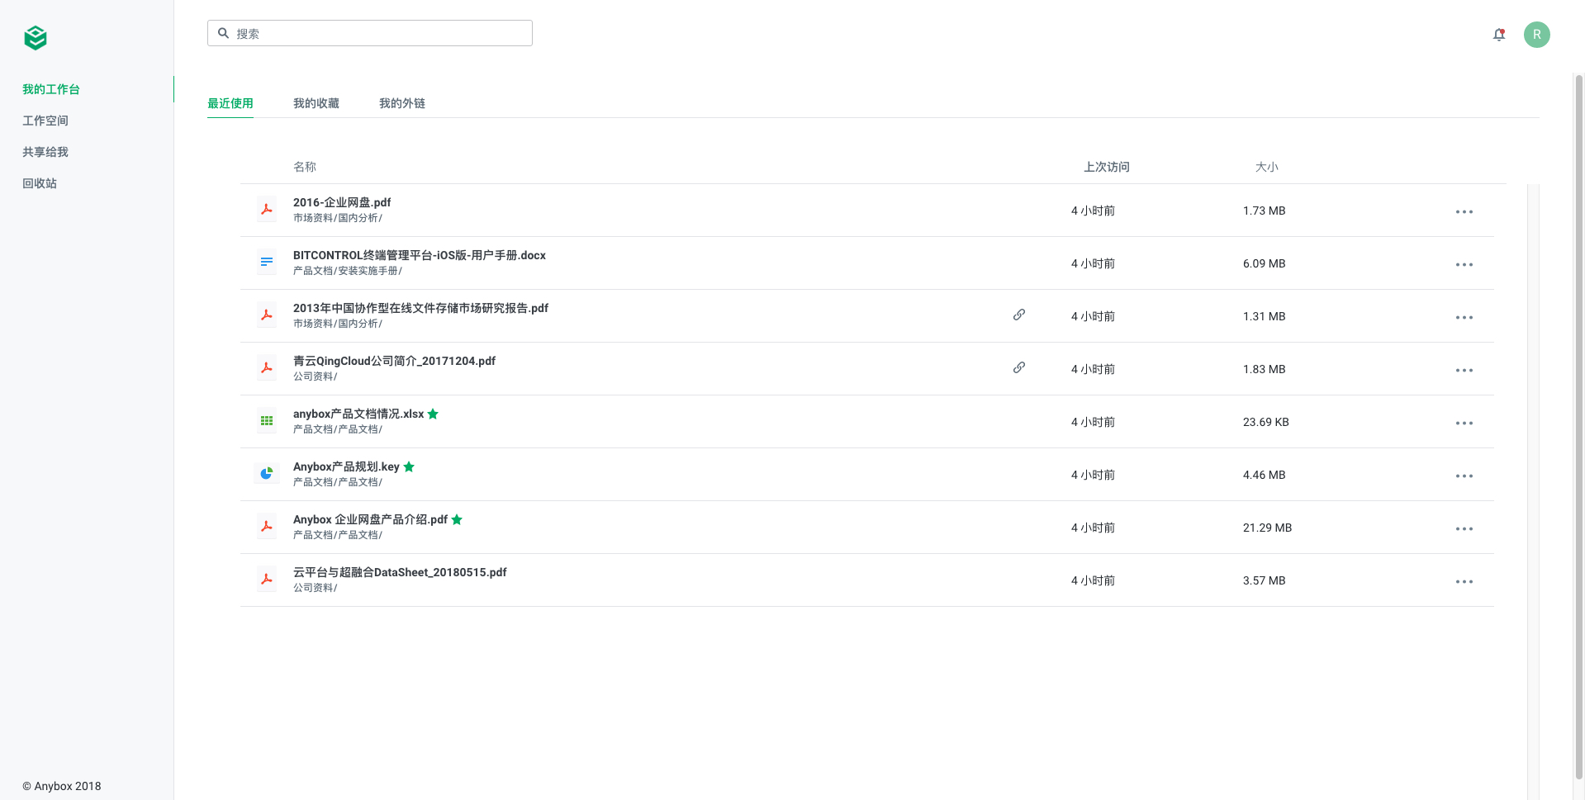
Task: Open more options for Anybox 企业网盘产品介绍.pdf
Action: pyautogui.click(x=1464, y=528)
